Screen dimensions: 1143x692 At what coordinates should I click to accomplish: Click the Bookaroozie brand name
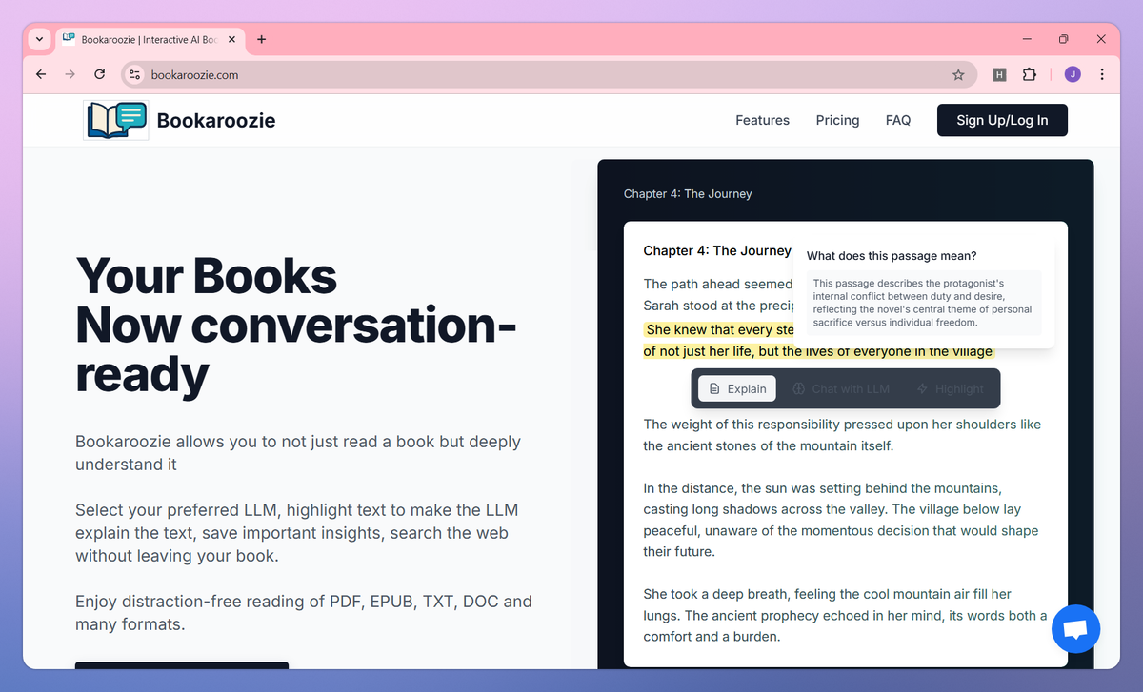[x=216, y=120]
